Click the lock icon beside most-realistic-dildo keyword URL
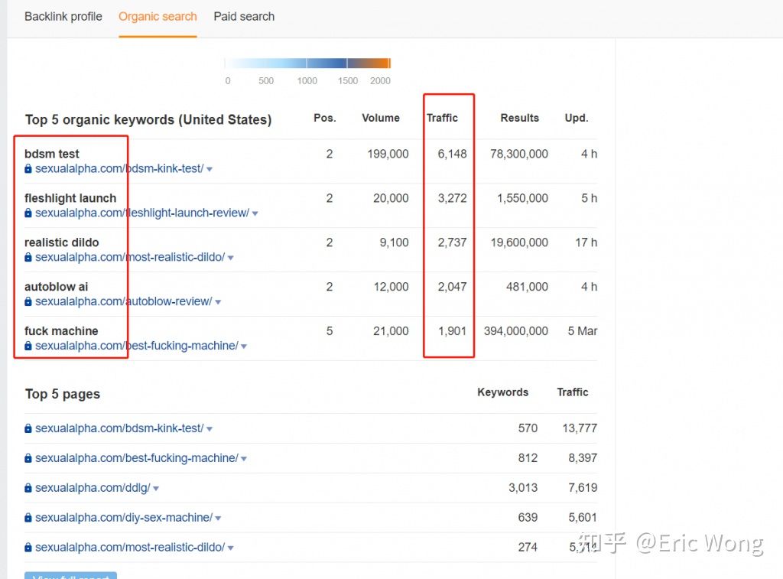783x579 pixels. [x=28, y=257]
